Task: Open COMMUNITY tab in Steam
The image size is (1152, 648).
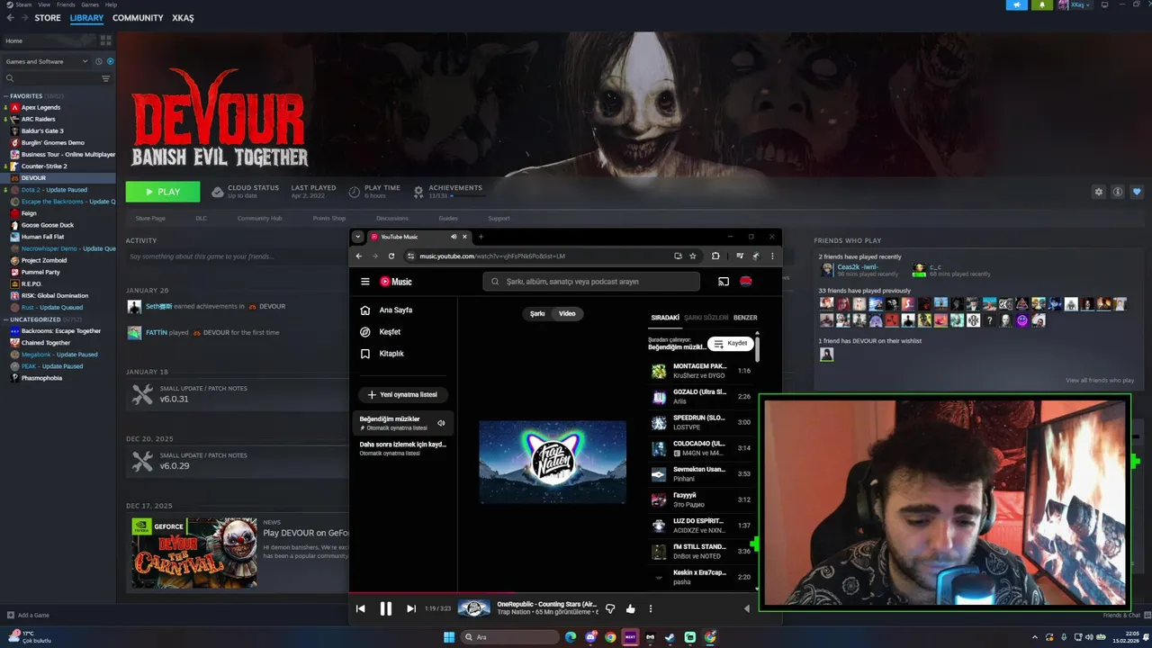Action: (x=138, y=18)
